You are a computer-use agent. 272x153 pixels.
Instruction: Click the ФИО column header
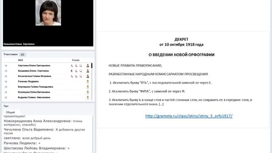click(x=20, y=60)
